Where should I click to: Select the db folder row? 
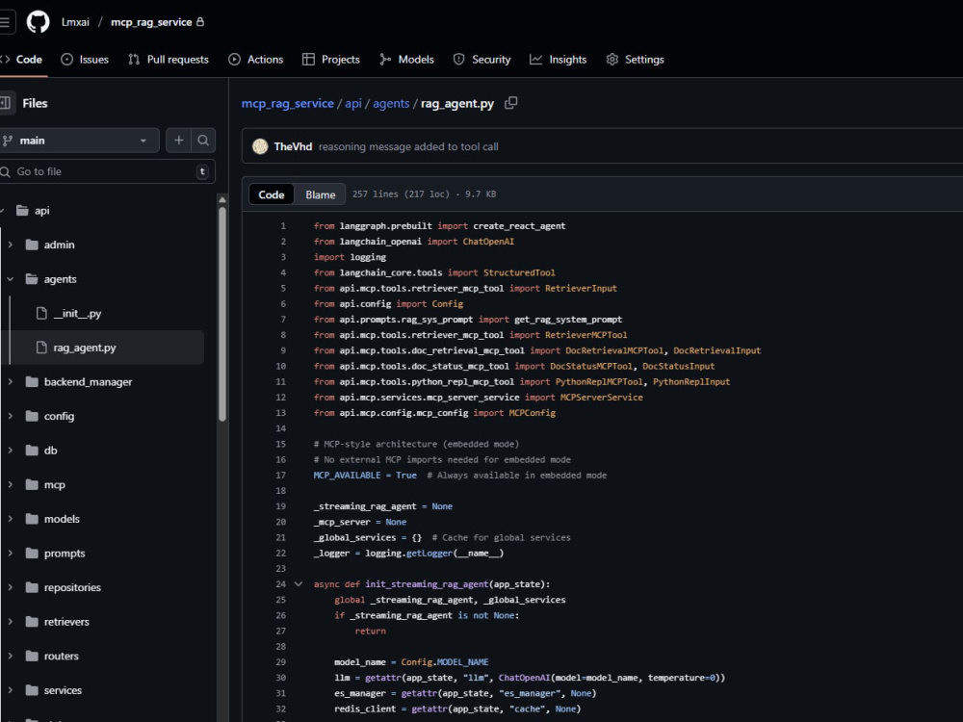pyautogui.click(x=102, y=450)
